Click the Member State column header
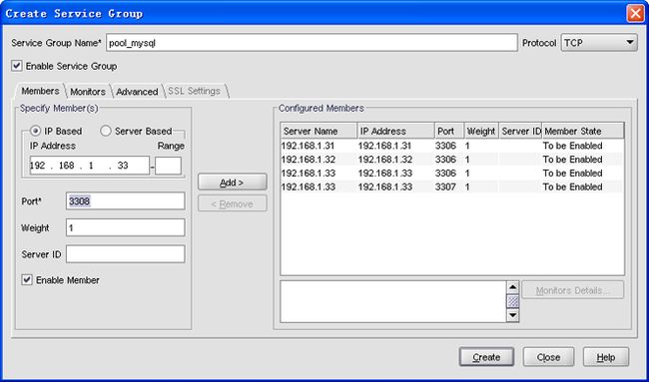The image size is (649, 382). coord(582,131)
